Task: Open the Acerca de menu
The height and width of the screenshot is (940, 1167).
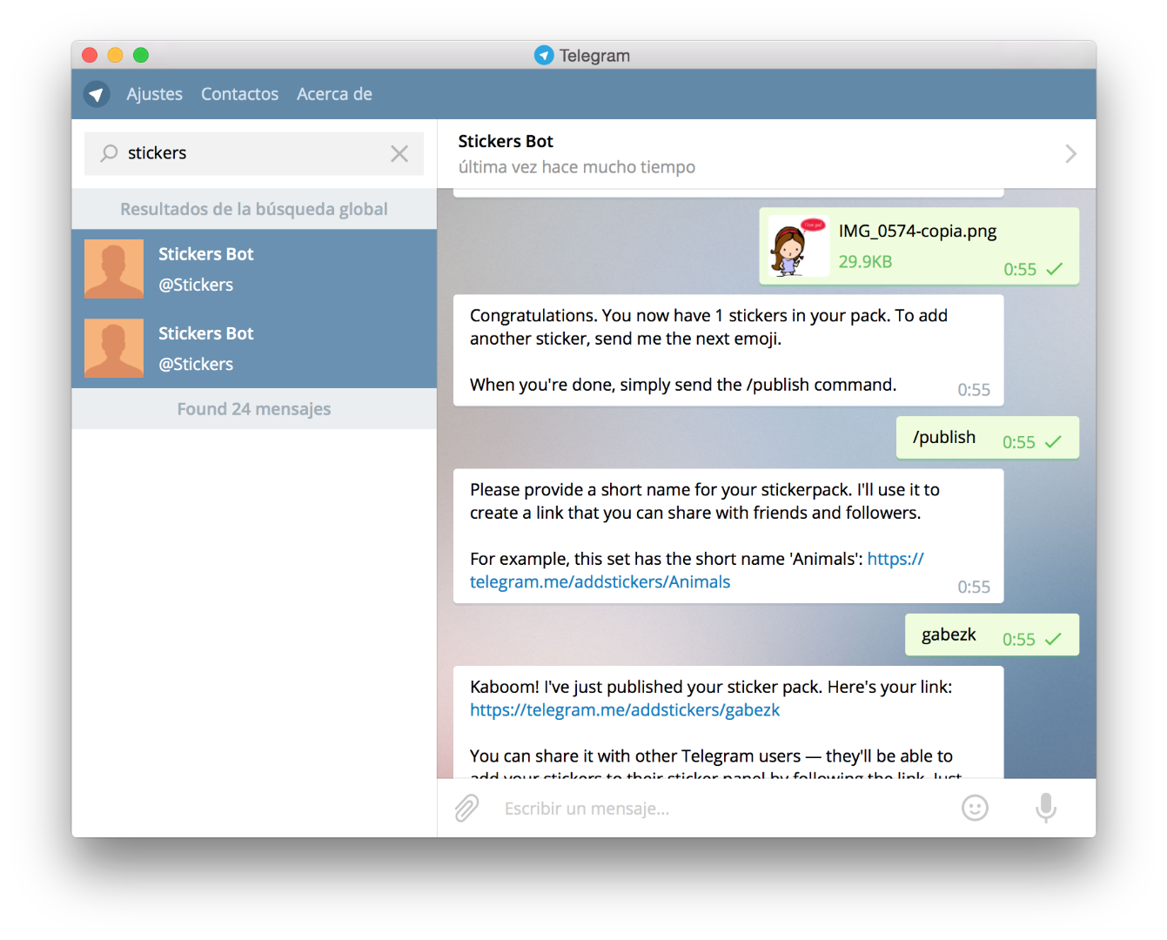Action: [x=334, y=94]
